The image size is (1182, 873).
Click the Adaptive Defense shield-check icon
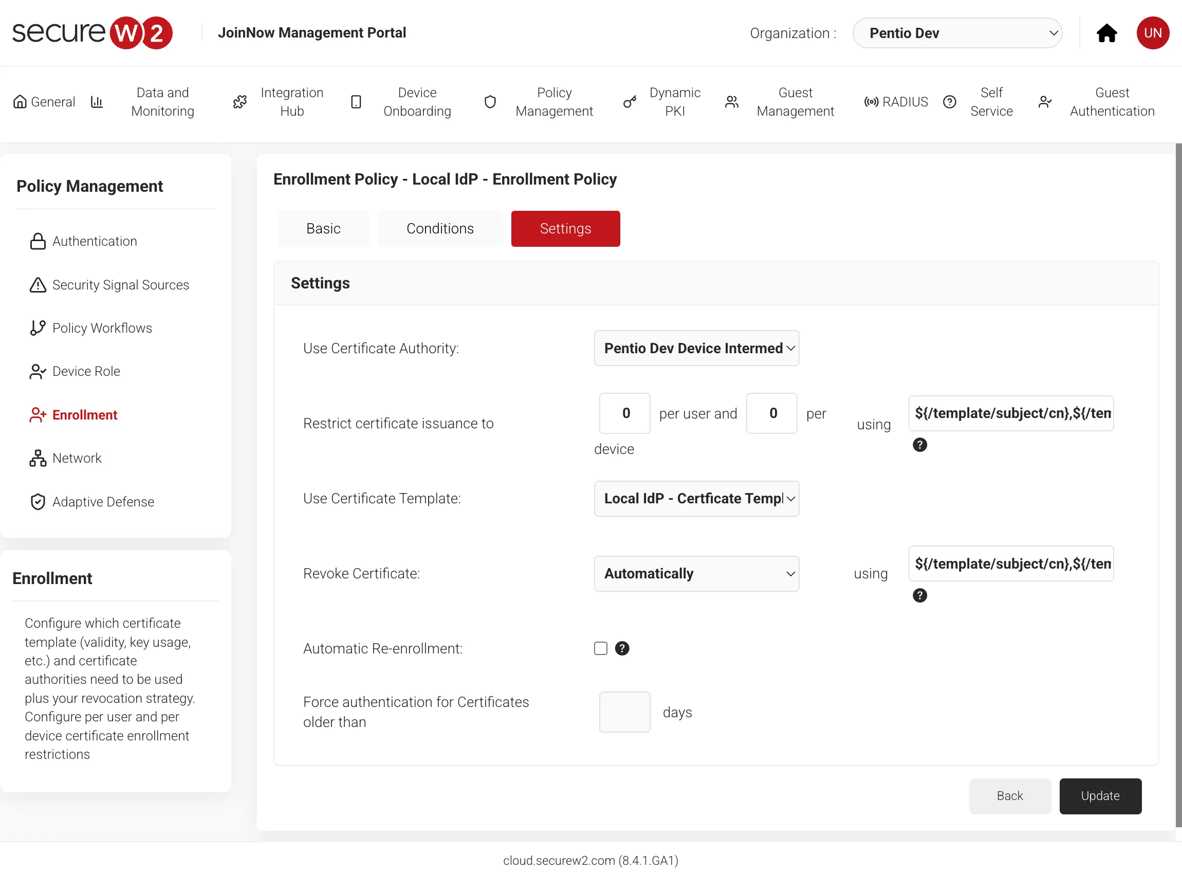click(x=38, y=501)
